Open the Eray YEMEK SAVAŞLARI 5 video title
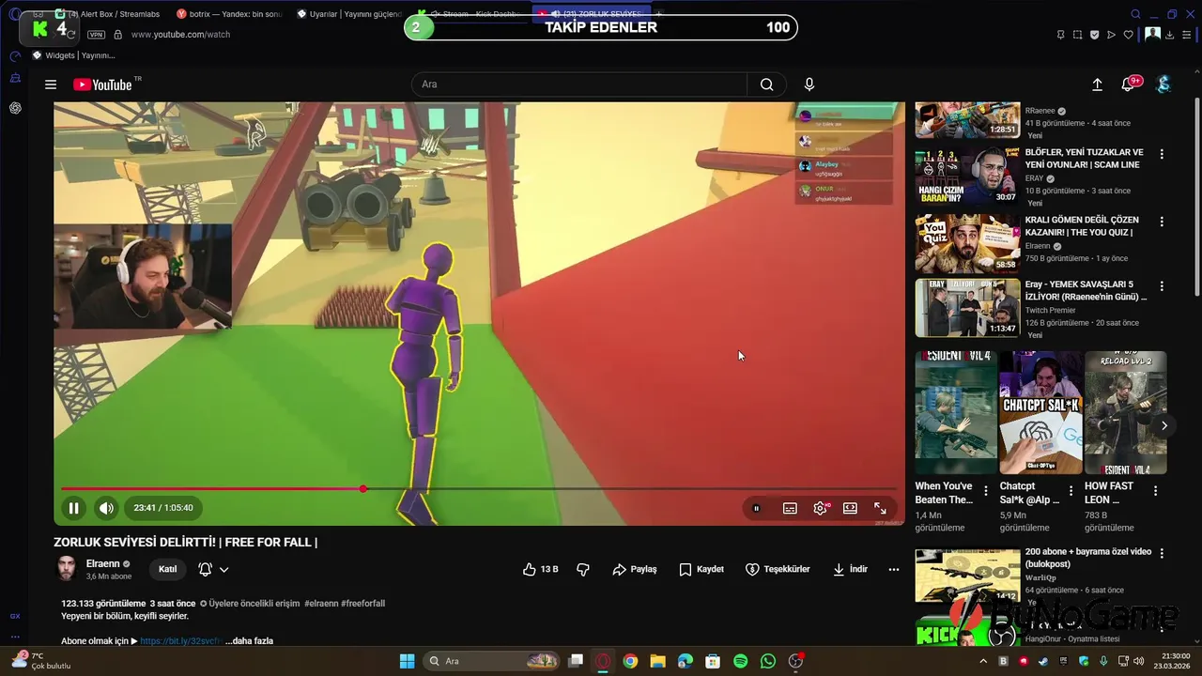Image resolution: width=1202 pixels, height=676 pixels. click(x=1086, y=290)
